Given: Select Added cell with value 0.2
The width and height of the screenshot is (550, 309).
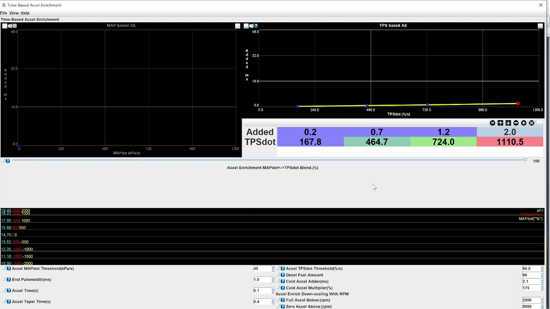Looking at the screenshot, I should coord(310,132).
